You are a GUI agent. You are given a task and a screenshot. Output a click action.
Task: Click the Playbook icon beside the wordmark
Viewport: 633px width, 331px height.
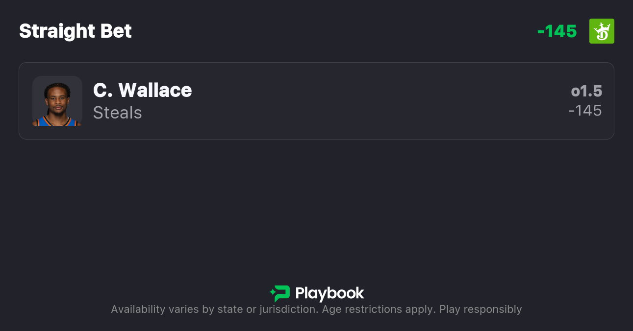click(x=279, y=293)
